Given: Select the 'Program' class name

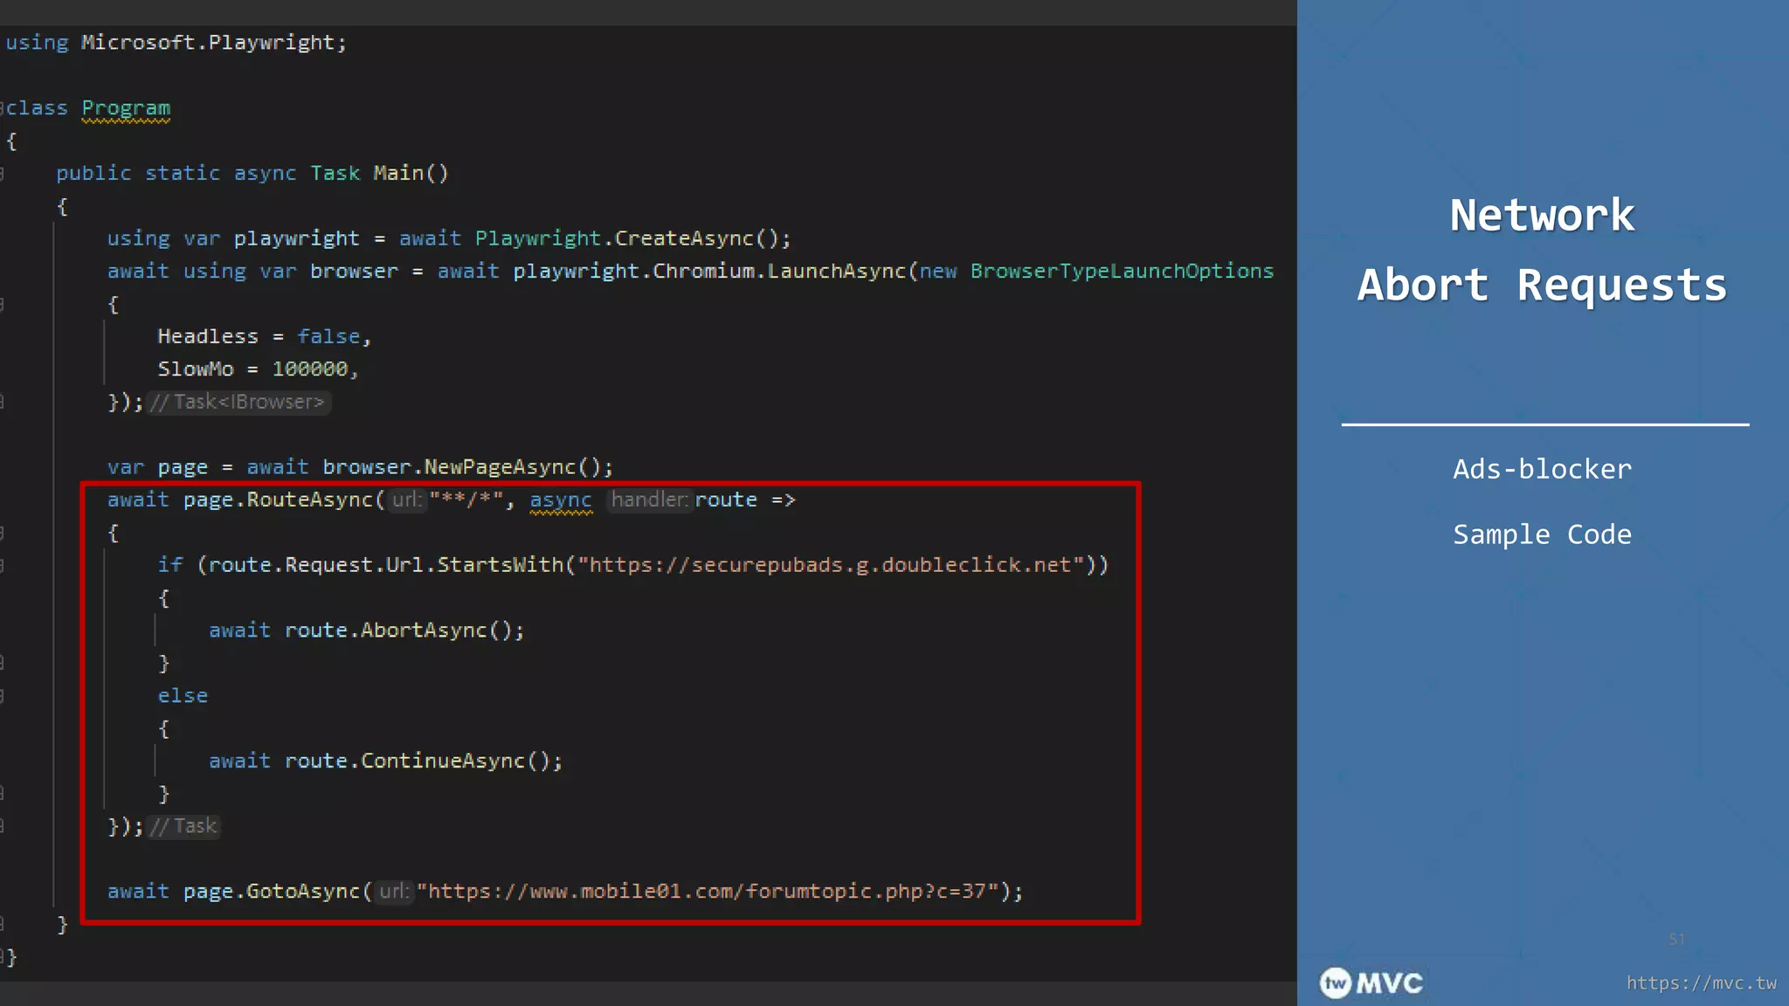Looking at the screenshot, I should tap(126, 108).
